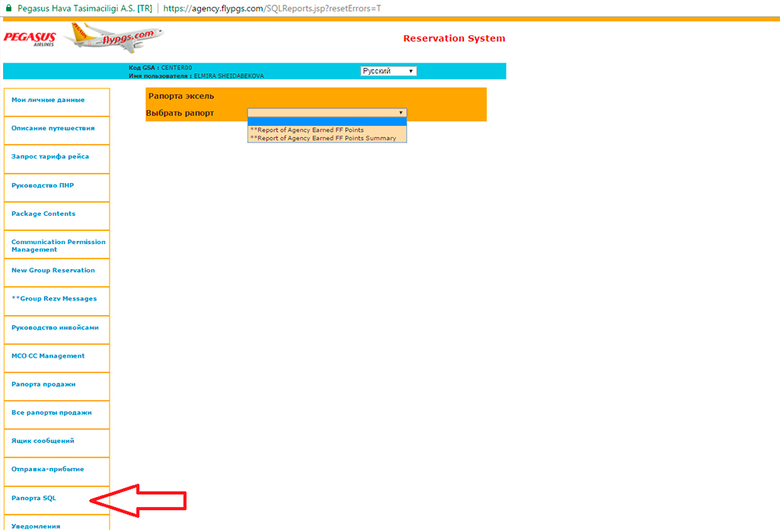Image resolution: width=780 pixels, height=530 pixels.
Task: Open MCO CC Management page
Action: tap(48, 355)
